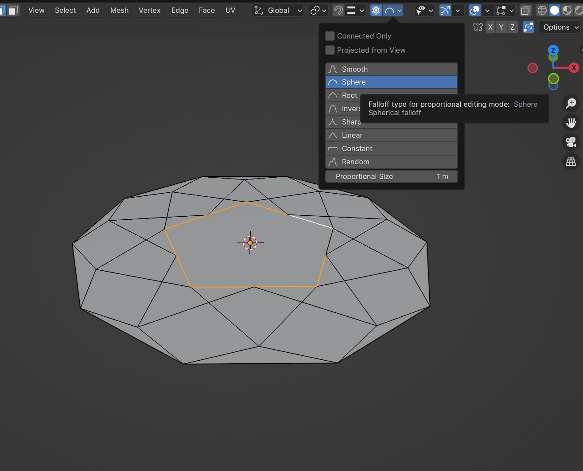Toggle viewport overlays

(475, 10)
